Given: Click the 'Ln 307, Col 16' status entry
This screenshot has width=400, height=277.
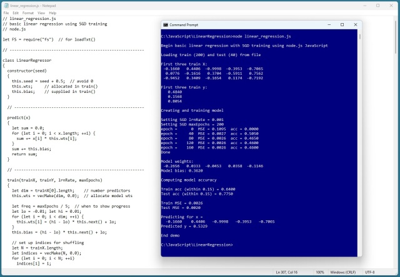Looking at the screenshot, I should point(286,272).
